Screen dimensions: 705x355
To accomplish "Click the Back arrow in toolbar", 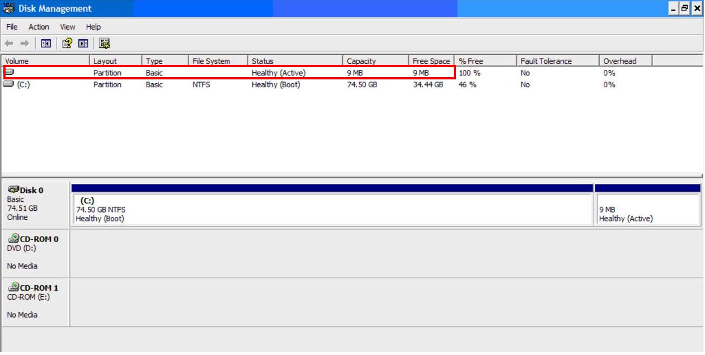I will pyautogui.click(x=9, y=44).
